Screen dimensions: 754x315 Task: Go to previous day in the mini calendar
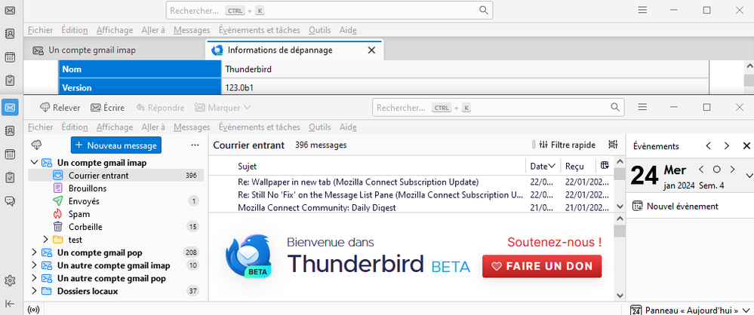point(701,169)
